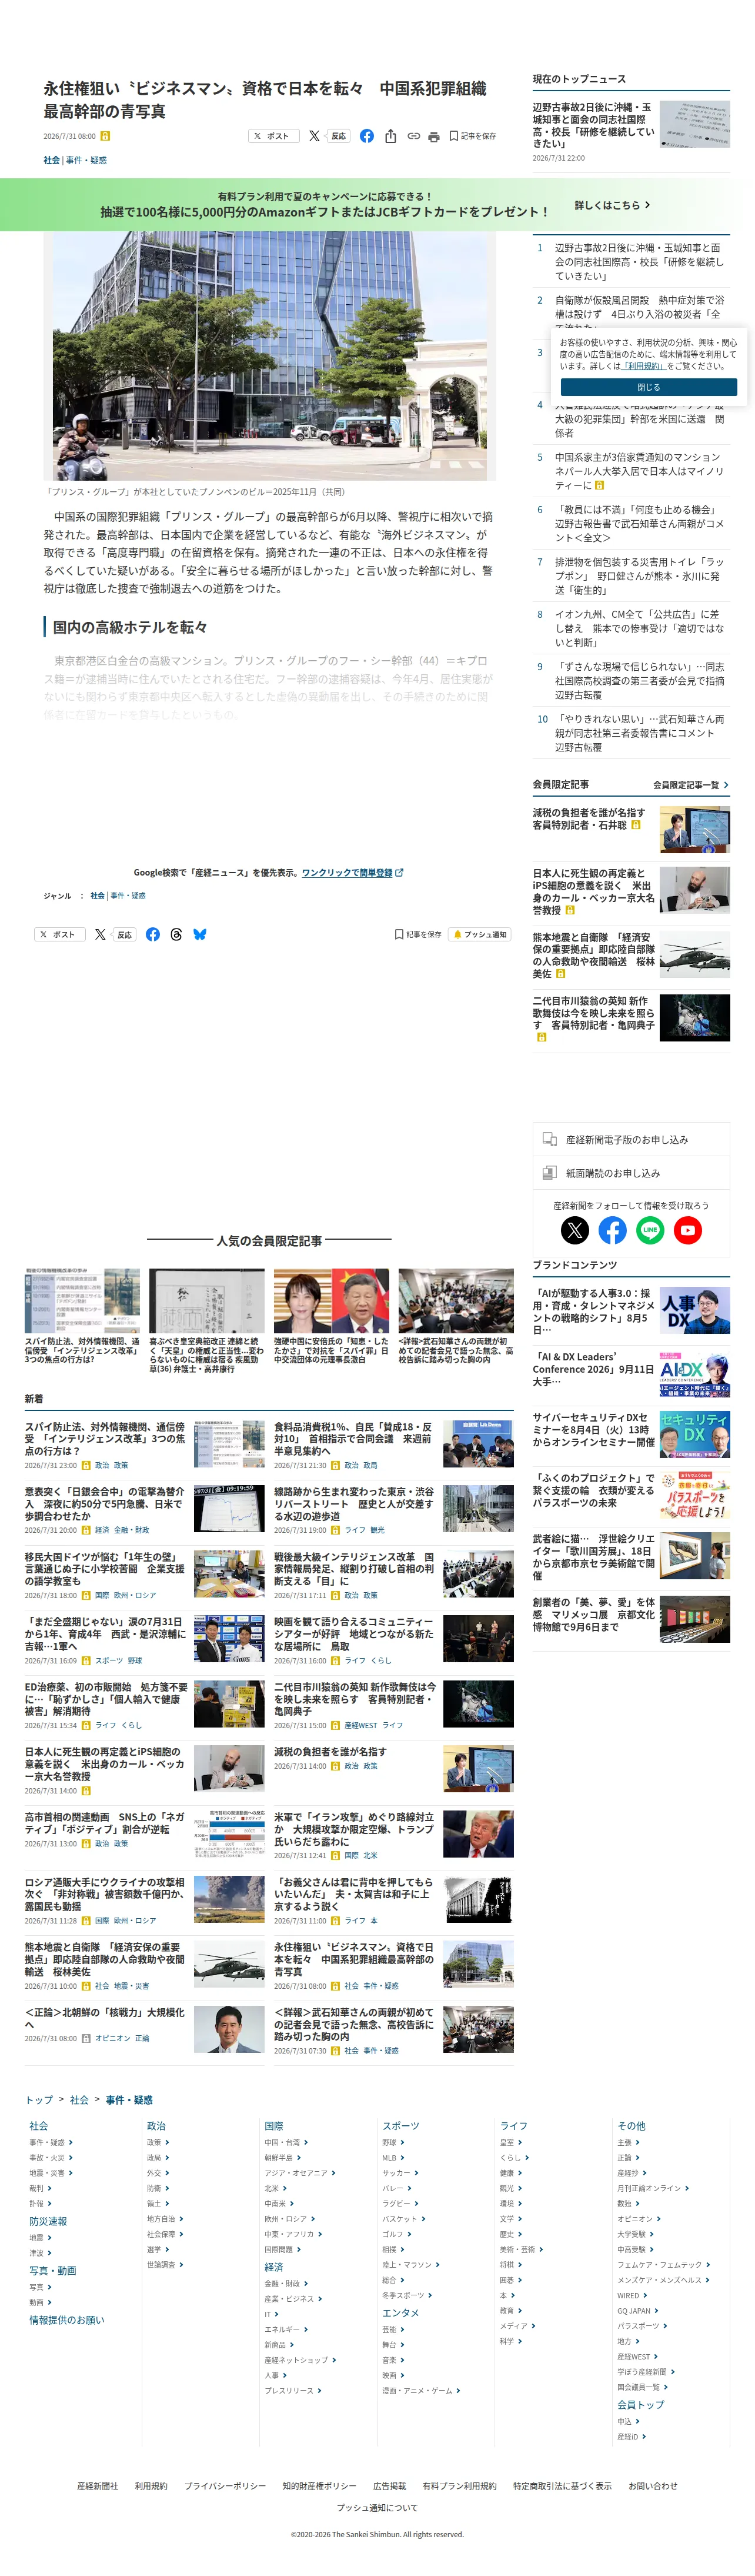Open the スポーツ footer section heading
The height and width of the screenshot is (2576, 755).
click(400, 2126)
